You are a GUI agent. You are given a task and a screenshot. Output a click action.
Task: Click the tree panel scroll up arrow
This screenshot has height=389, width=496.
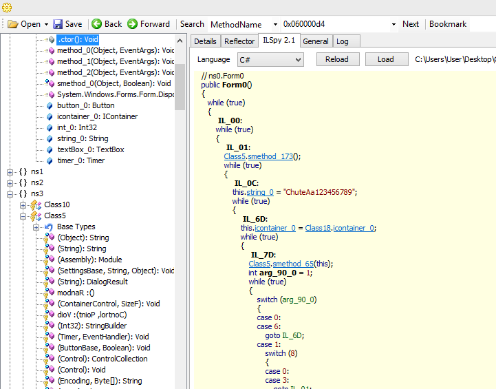pos(180,41)
